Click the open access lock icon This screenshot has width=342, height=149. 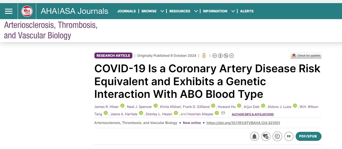(204, 56)
